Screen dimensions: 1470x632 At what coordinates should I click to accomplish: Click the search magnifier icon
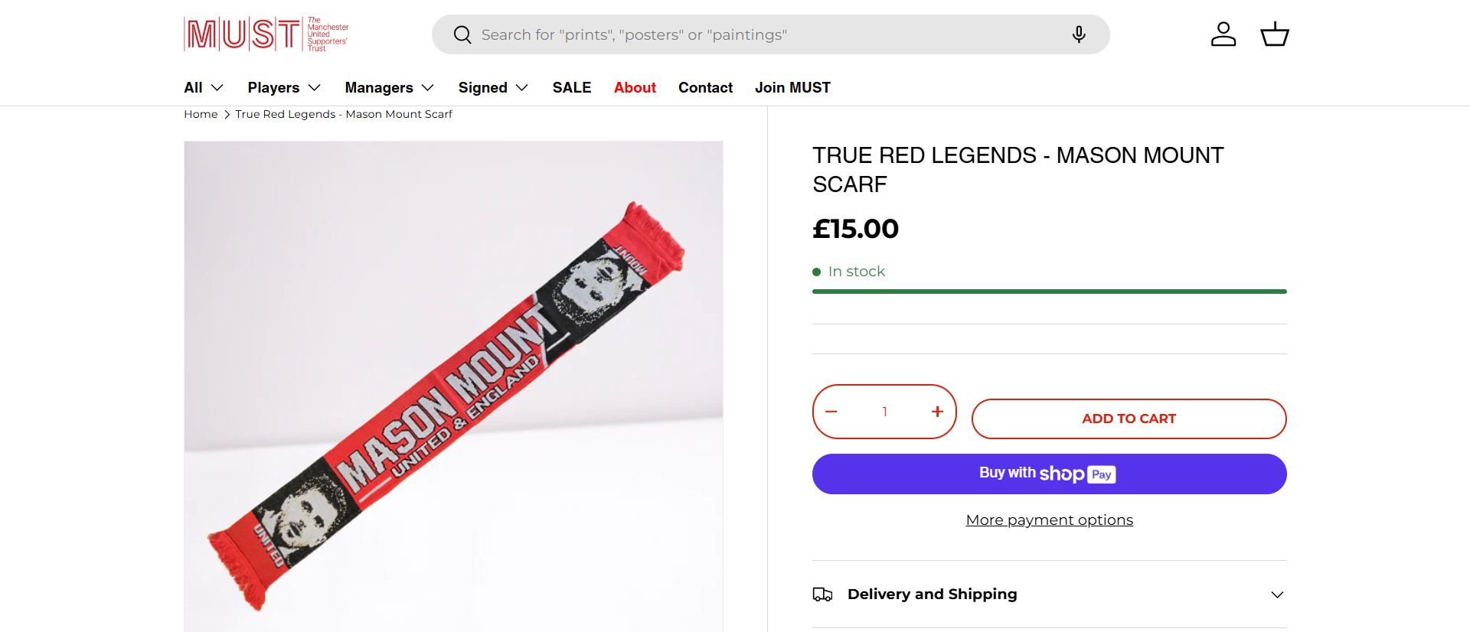coord(462,35)
